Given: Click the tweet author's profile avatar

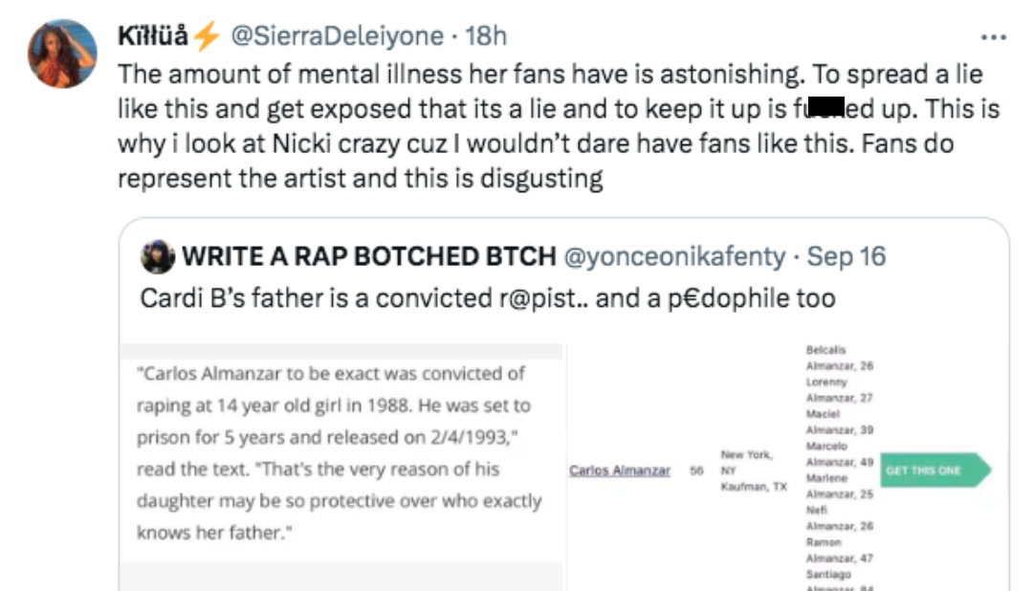Looking at the screenshot, I should click(62, 54).
